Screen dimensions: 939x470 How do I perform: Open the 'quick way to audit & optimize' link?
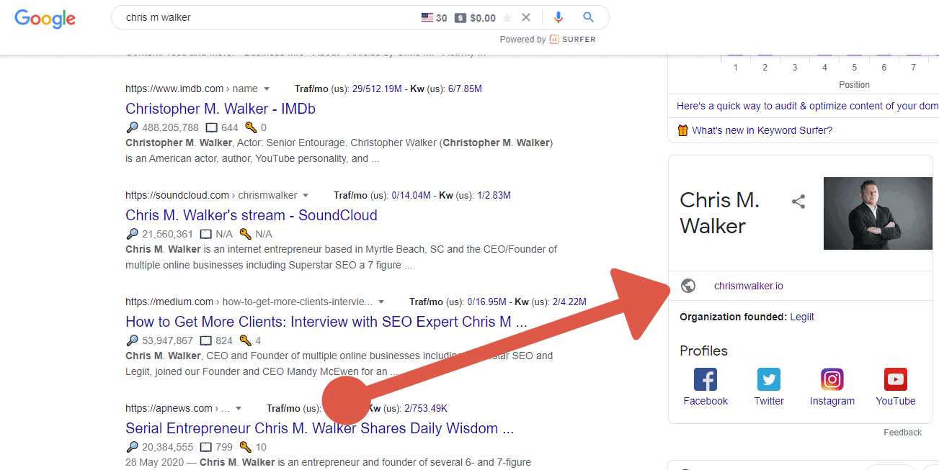point(807,106)
